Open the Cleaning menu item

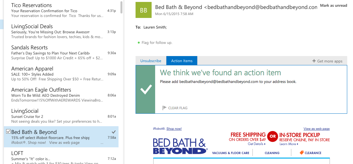(x=272, y=153)
